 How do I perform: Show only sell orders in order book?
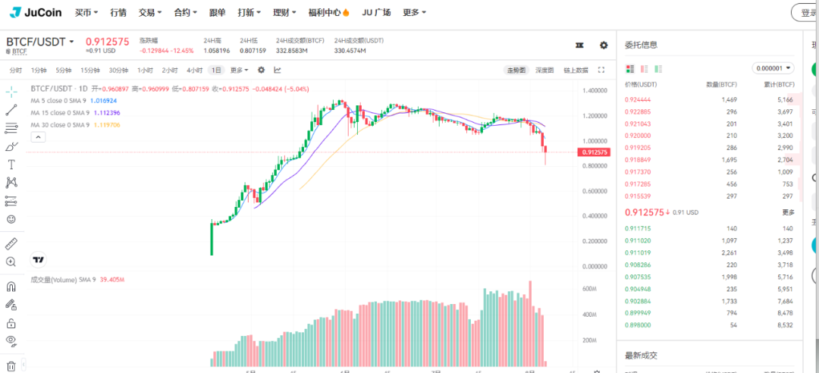click(x=643, y=68)
